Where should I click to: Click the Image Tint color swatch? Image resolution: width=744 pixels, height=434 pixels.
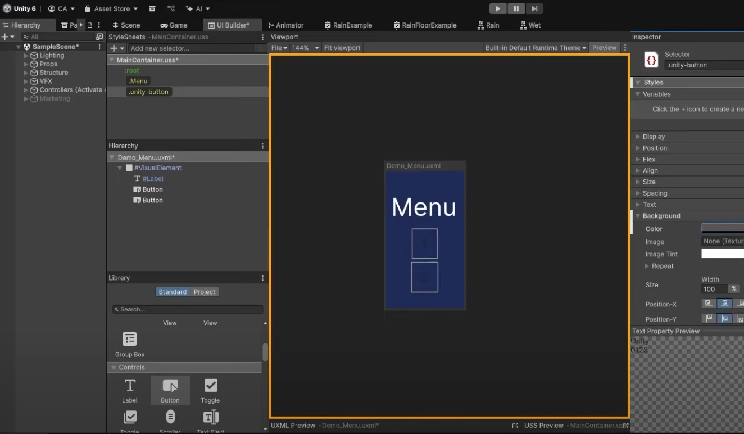[x=722, y=254]
